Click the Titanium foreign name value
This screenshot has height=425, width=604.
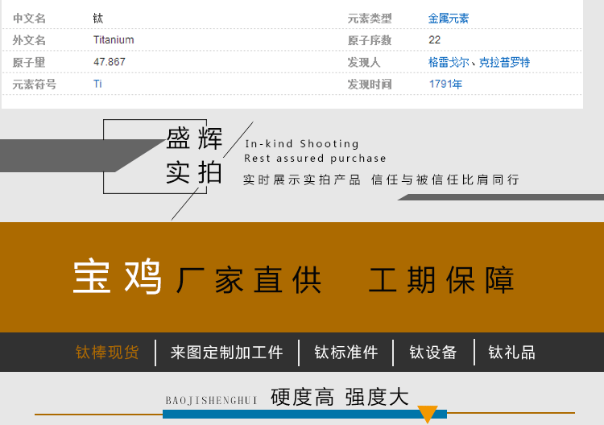114,40
